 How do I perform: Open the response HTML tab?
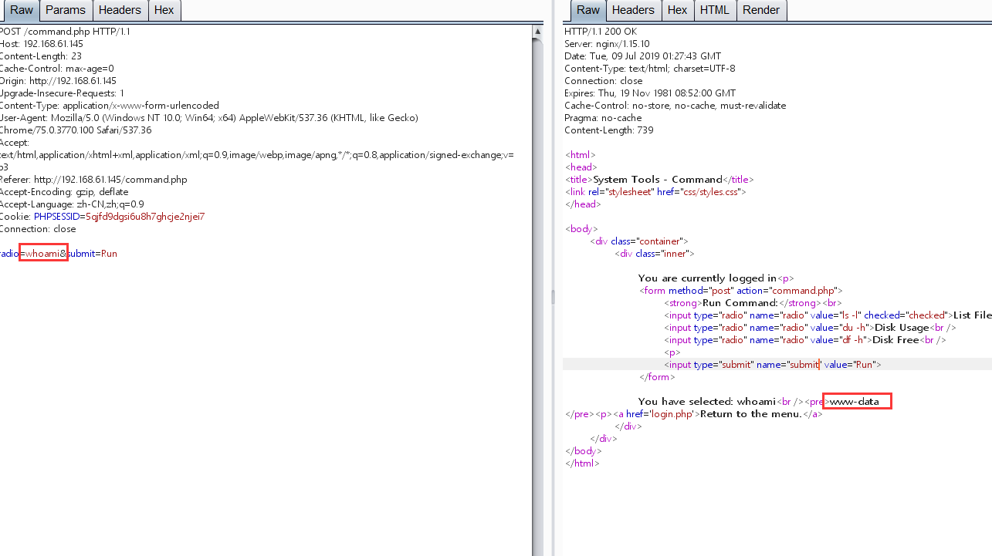pos(714,10)
